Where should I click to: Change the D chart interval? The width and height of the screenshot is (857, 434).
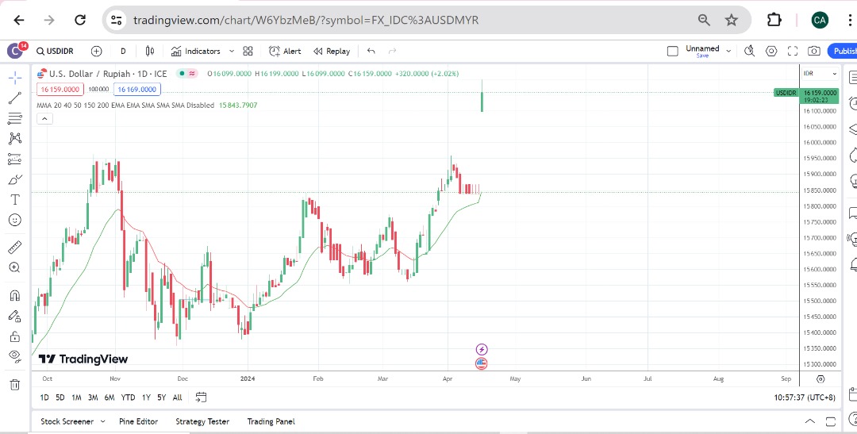tap(123, 52)
